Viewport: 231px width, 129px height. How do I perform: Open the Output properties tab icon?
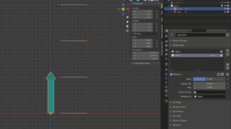point(166,46)
